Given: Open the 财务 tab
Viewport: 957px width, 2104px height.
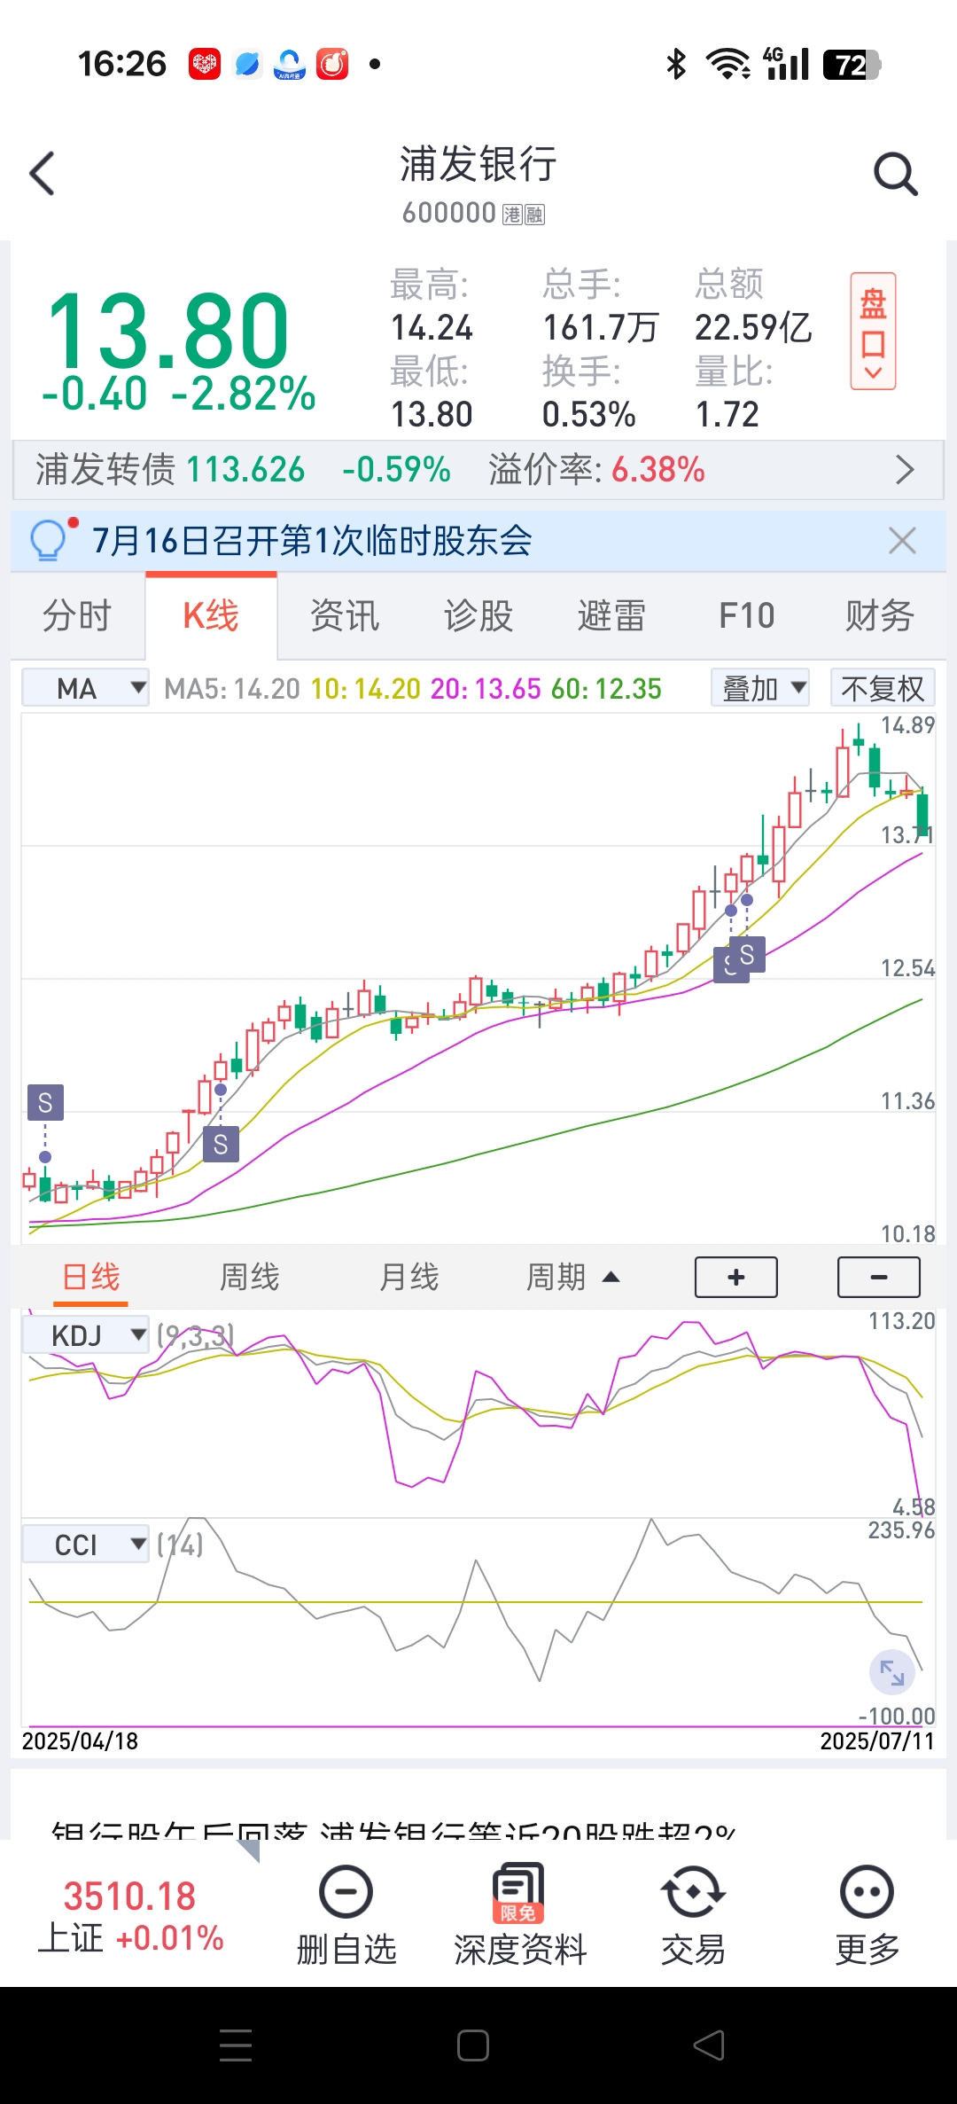Looking at the screenshot, I should point(879,616).
